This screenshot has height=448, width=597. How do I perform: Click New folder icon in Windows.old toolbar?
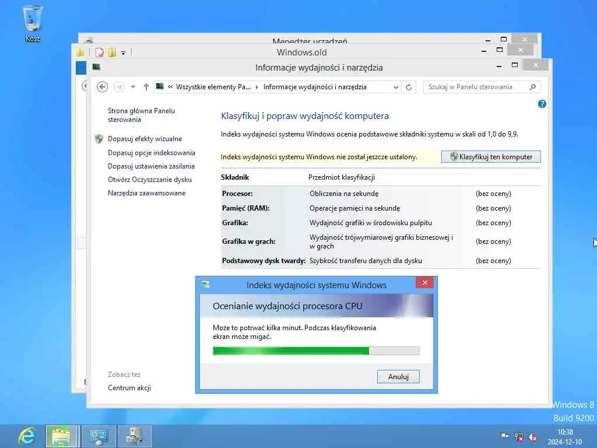point(112,52)
